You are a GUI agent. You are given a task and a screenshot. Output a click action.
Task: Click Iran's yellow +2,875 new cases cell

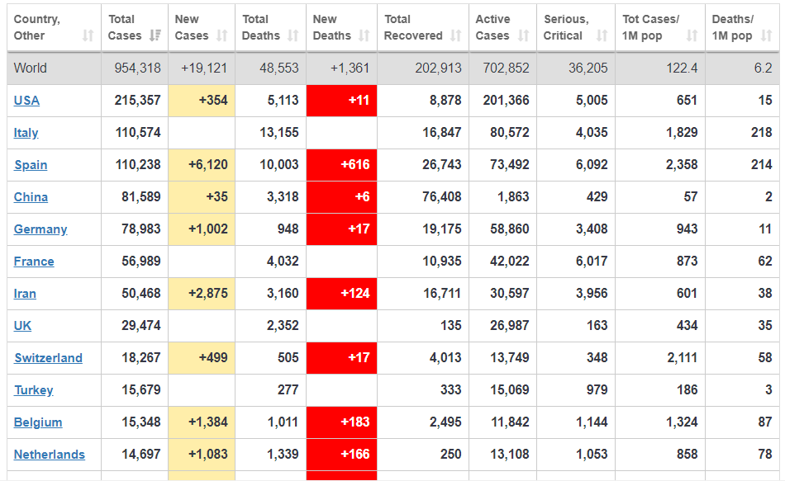point(202,294)
